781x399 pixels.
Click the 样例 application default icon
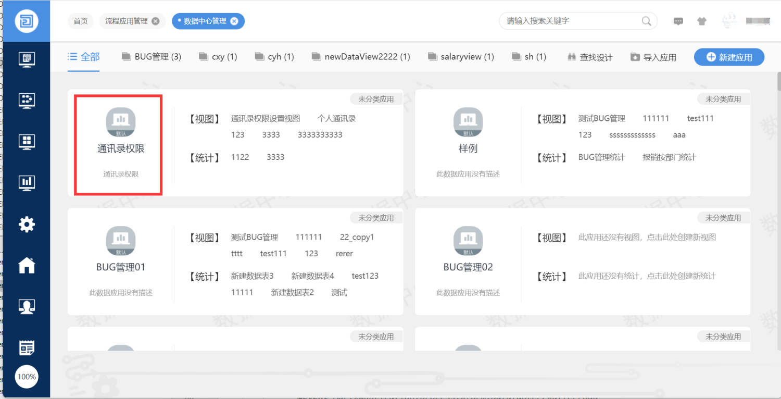[x=468, y=122]
